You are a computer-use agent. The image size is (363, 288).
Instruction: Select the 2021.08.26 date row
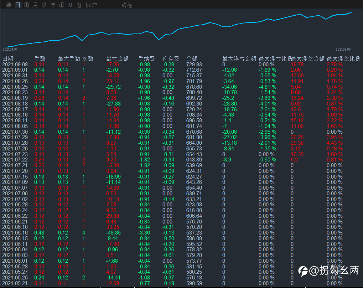(x=15, y=81)
